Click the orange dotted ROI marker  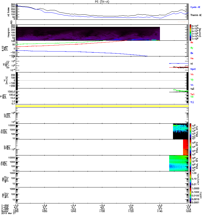[183, 22]
